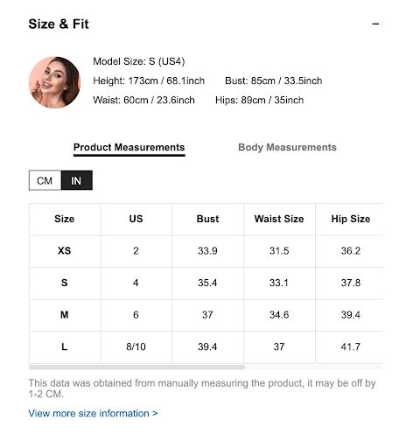Click the Waist Size column header

279,219
